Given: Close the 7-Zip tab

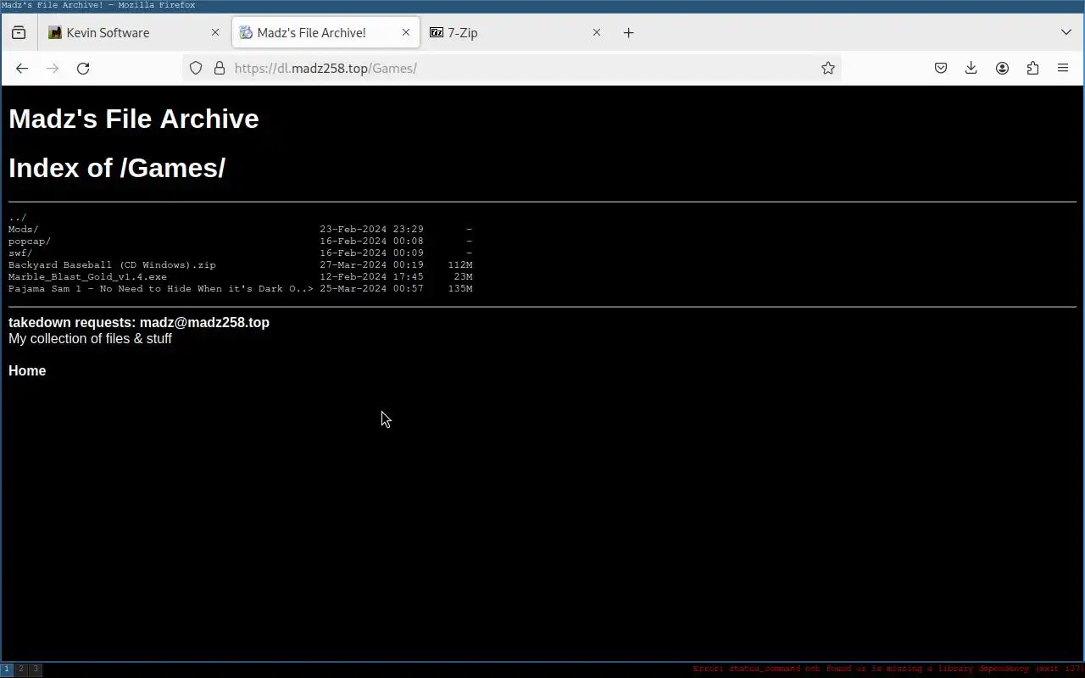Looking at the screenshot, I should (597, 32).
